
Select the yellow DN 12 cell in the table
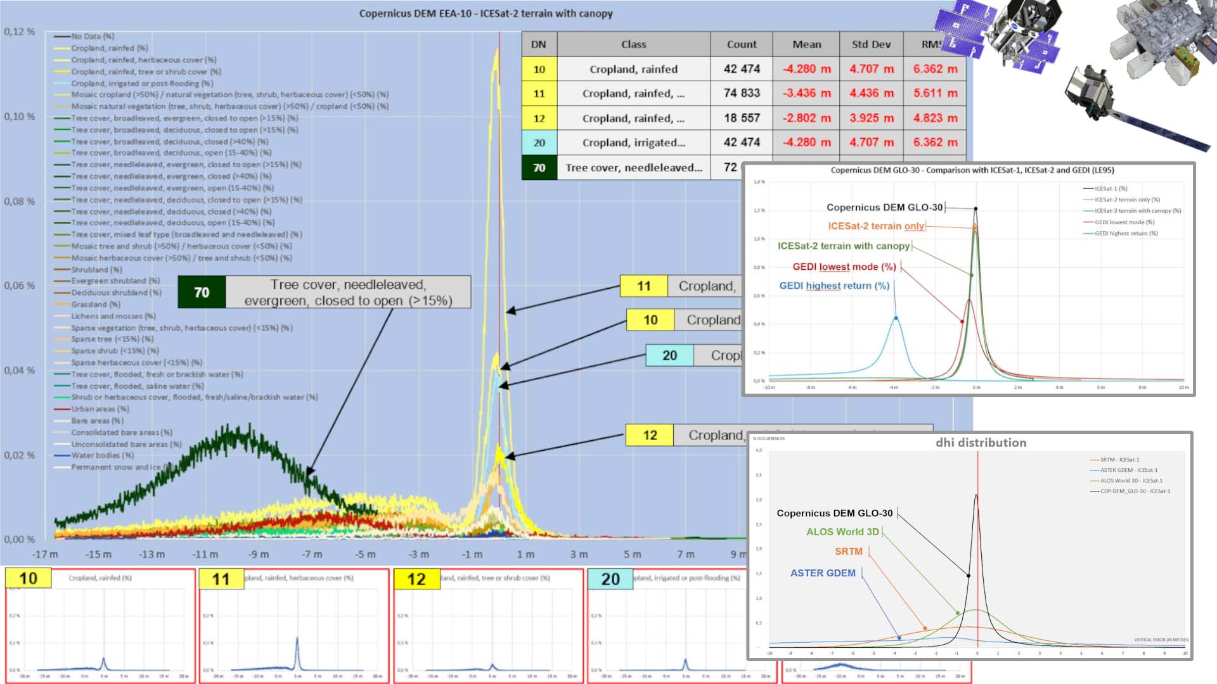(x=539, y=118)
